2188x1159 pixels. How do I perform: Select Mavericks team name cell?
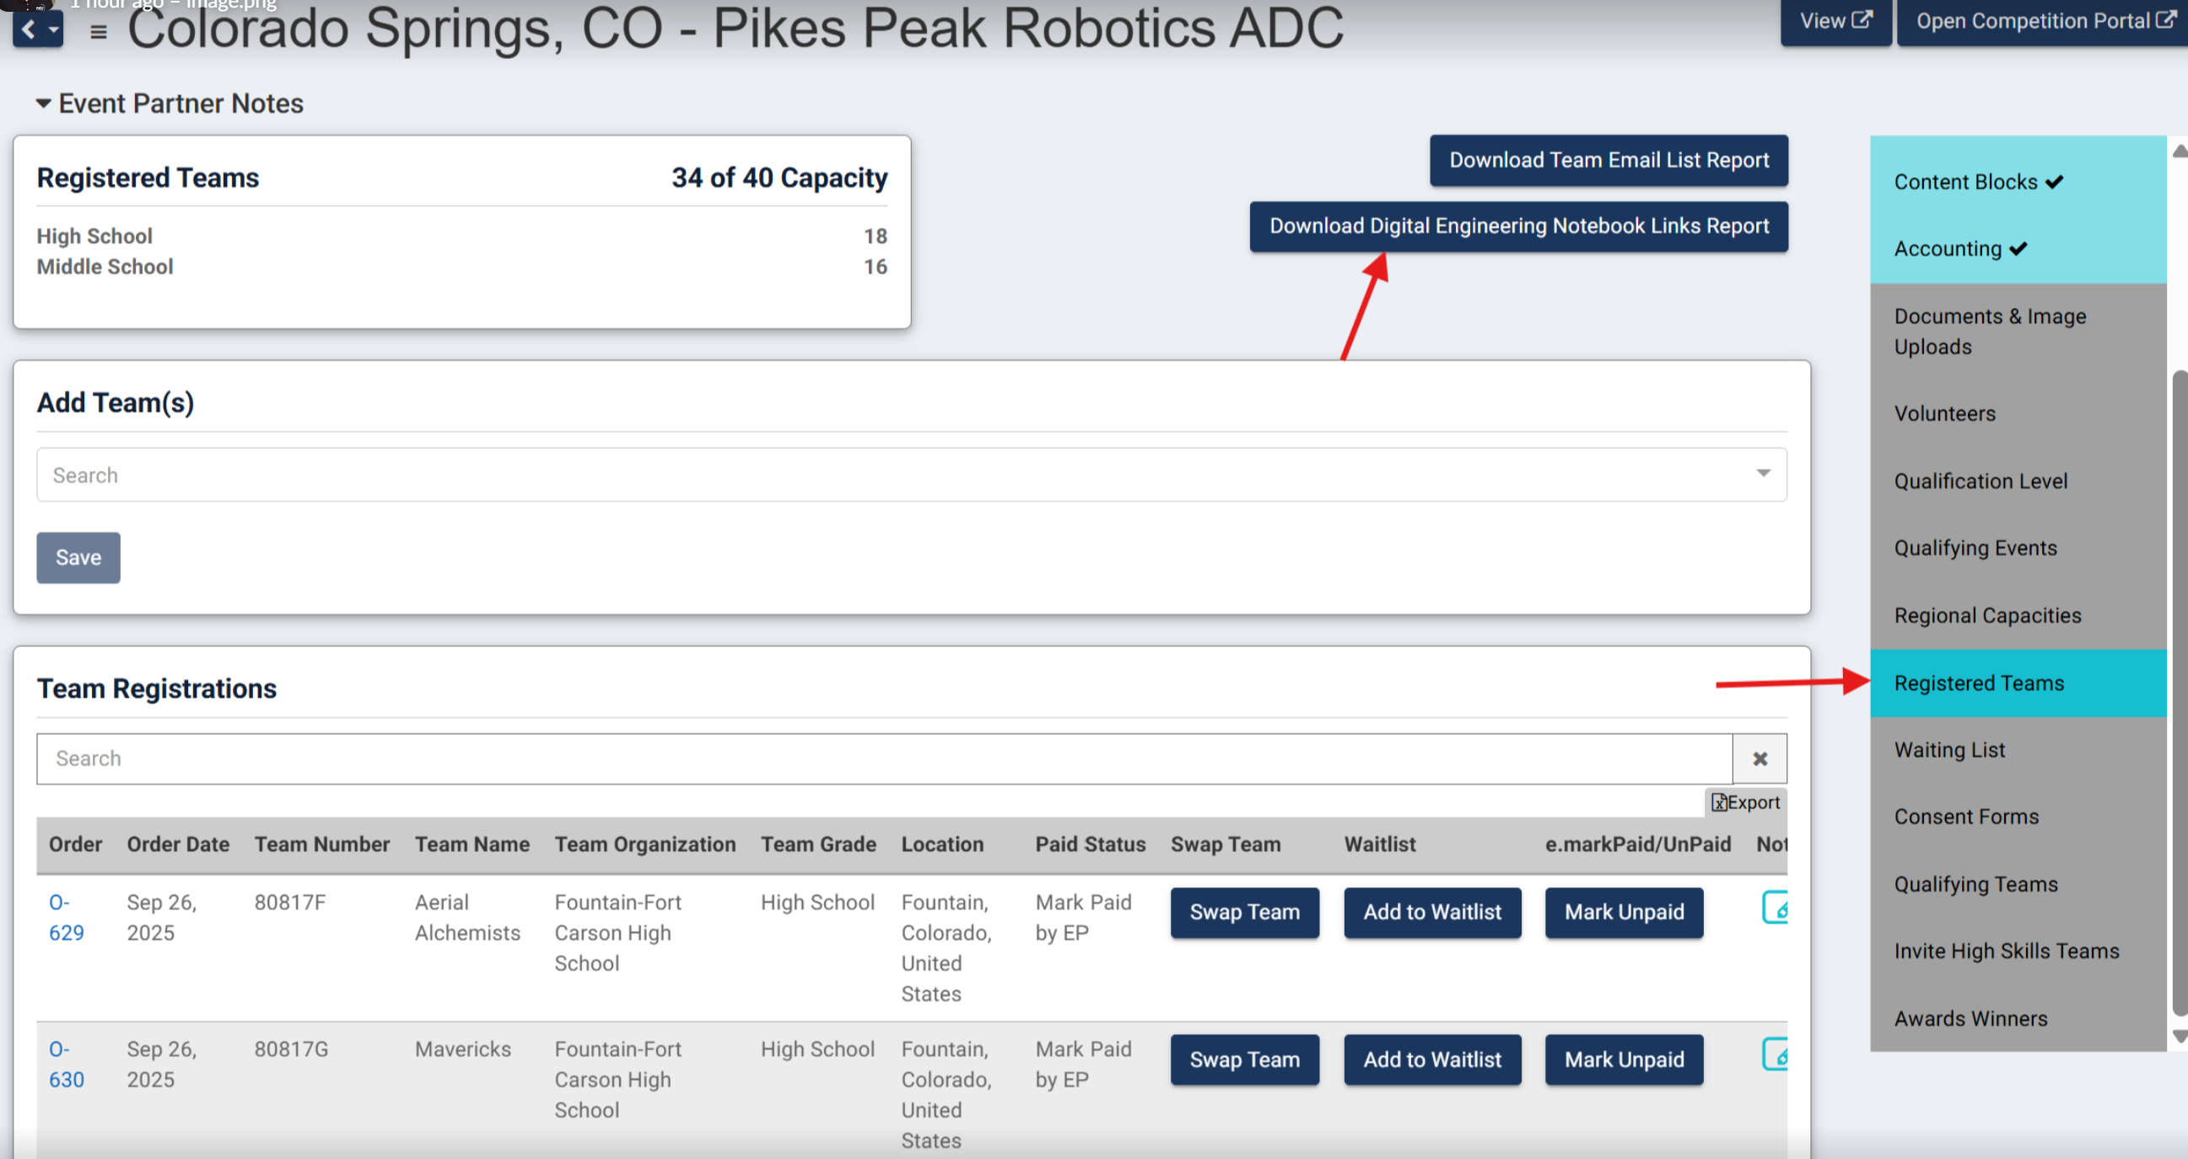463,1049
